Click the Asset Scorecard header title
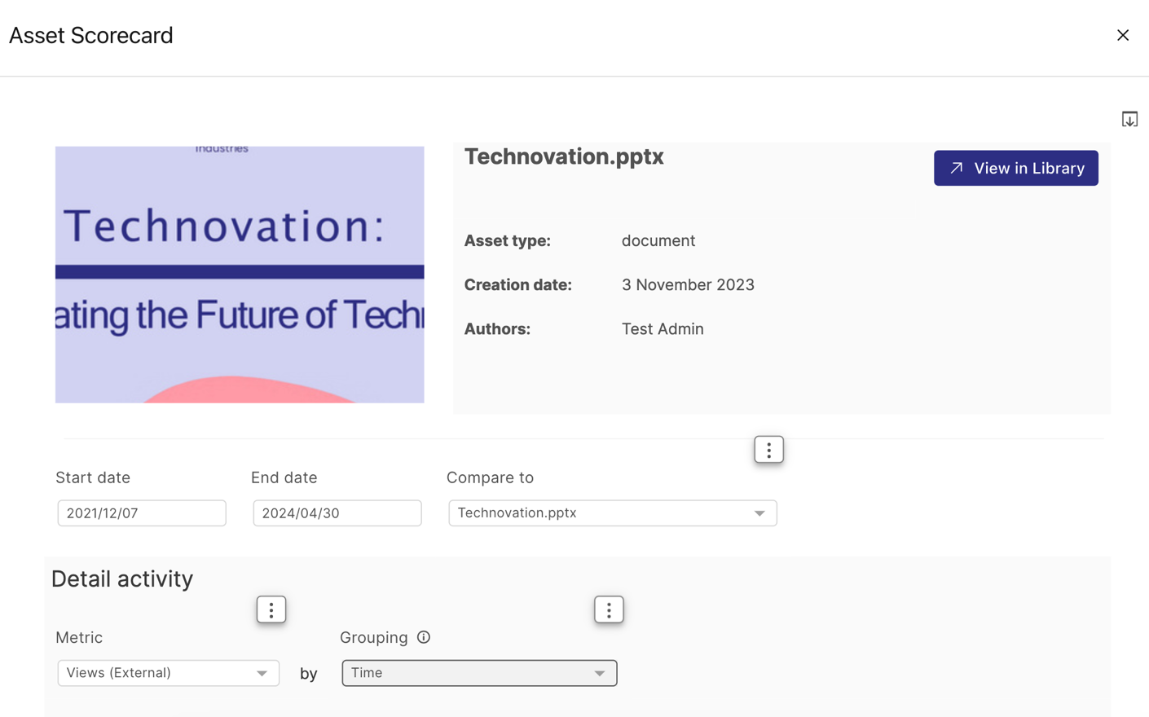This screenshot has width=1149, height=717. point(91,36)
